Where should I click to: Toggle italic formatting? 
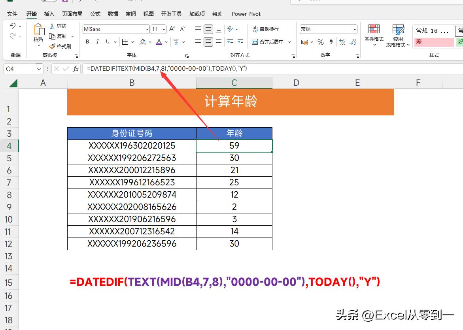click(97, 41)
